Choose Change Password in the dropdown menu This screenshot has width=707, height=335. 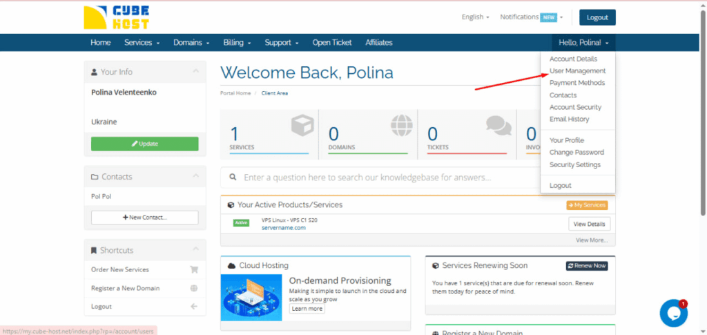click(577, 153)
